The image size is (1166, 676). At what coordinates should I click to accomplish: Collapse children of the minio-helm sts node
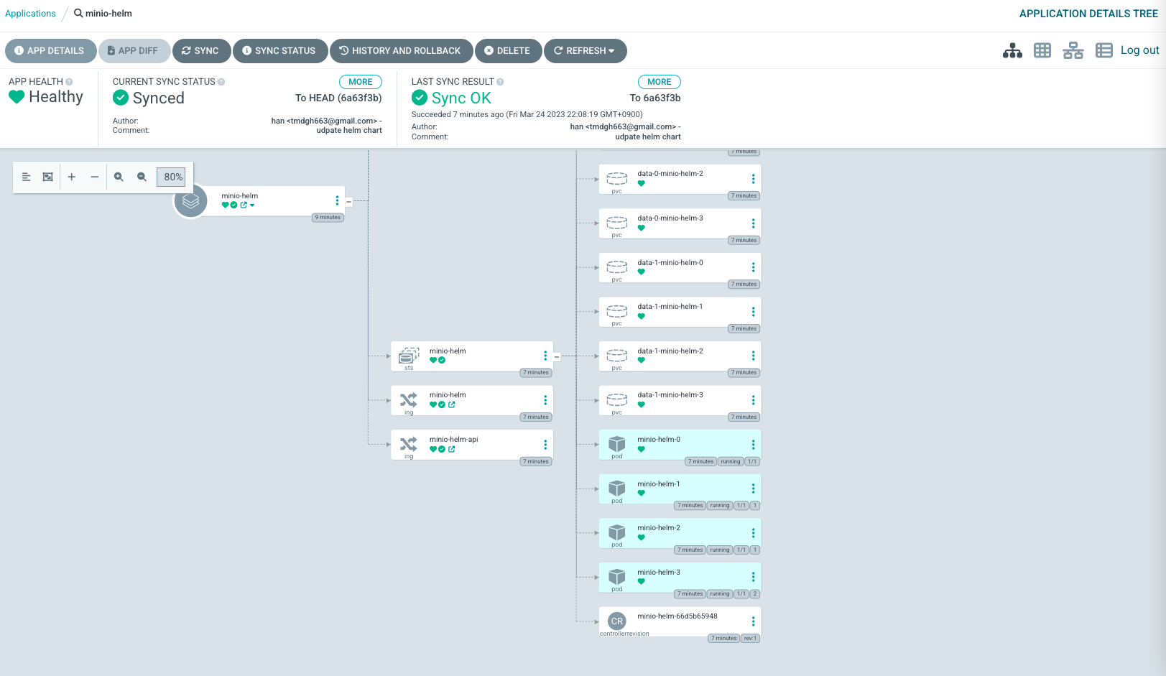click(x=557, y=356)
